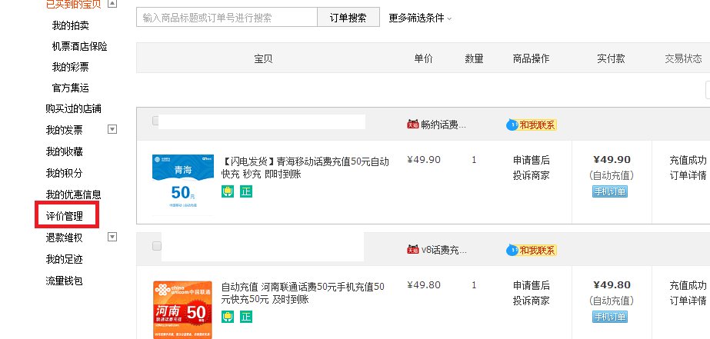The image size is (710, 339).
Task: Click the order search input field
Action: (x=226, y=17)
